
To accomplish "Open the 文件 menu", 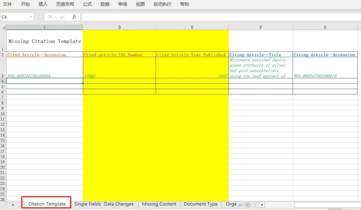I will [7, 4].
